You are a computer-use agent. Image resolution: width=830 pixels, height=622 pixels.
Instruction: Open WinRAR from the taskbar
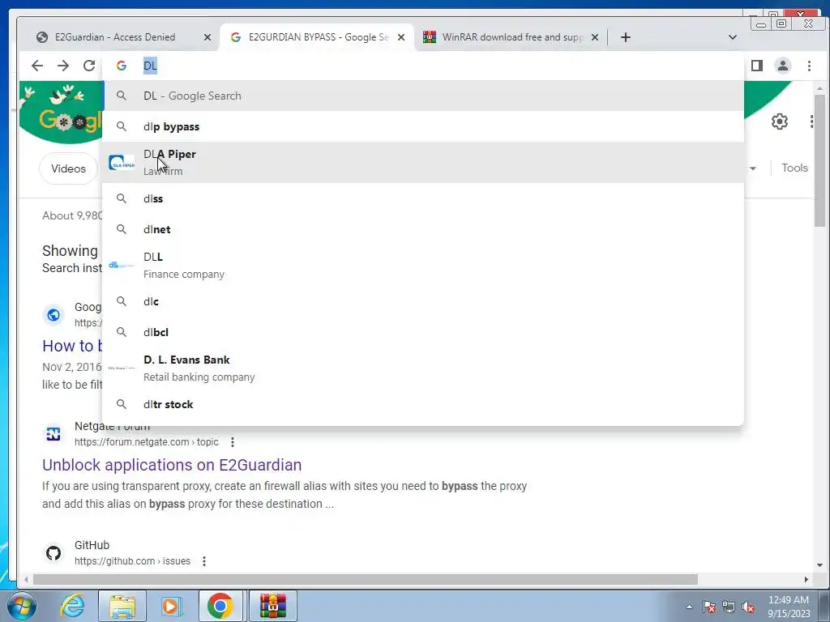coord(272,606)
